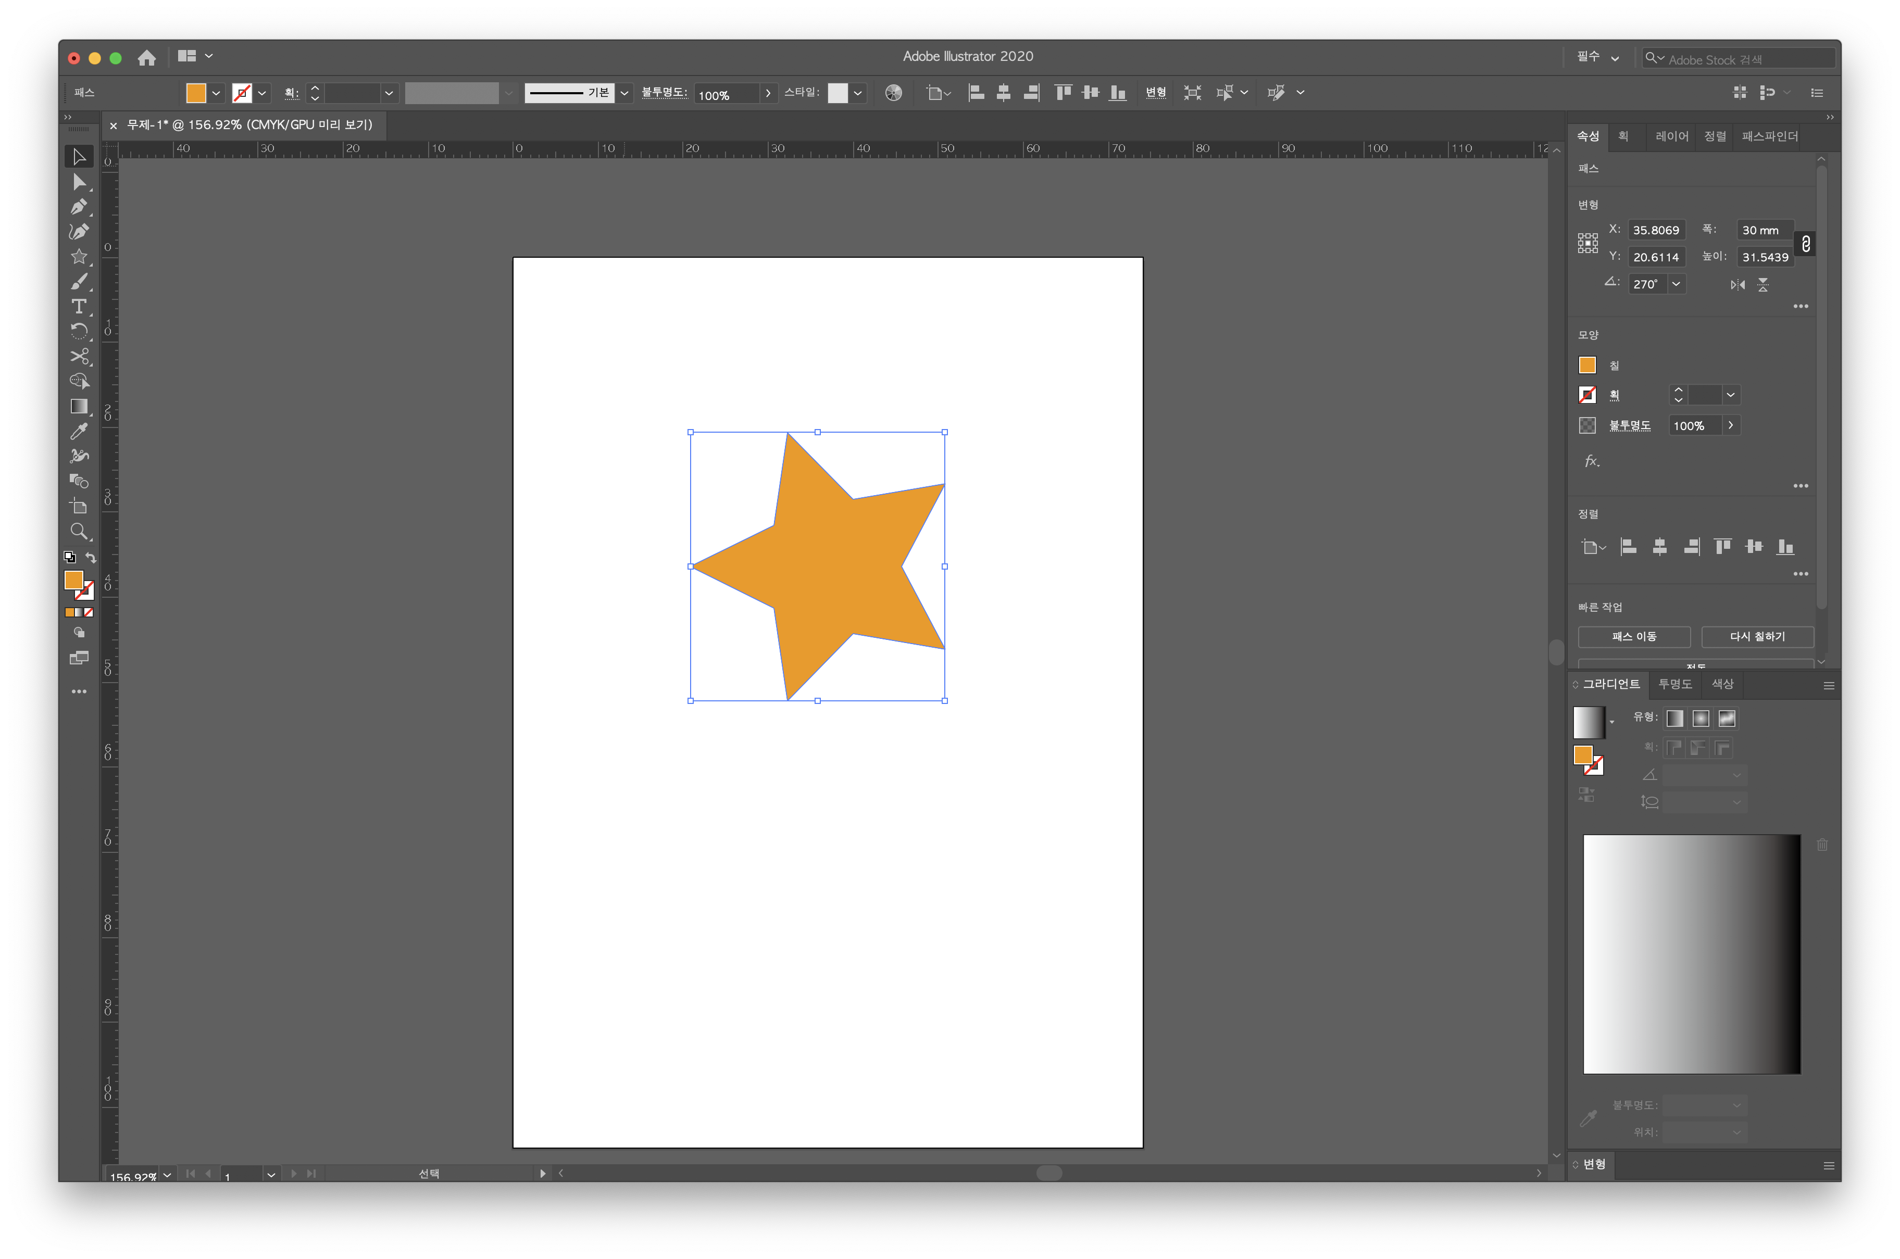This screenshot has width=1900, height=1259.
Task: Change drawing mode in toolbar
Action: pyautogui.click(x=79, y=633)
